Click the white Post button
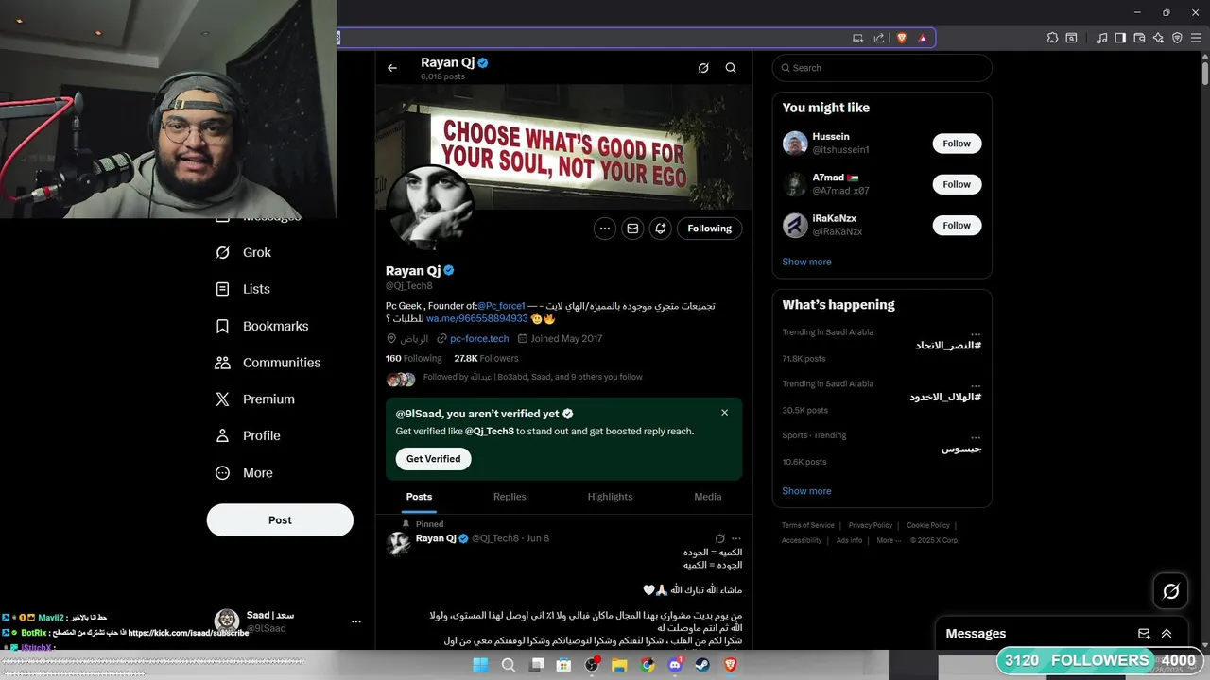 click(280, 519)
